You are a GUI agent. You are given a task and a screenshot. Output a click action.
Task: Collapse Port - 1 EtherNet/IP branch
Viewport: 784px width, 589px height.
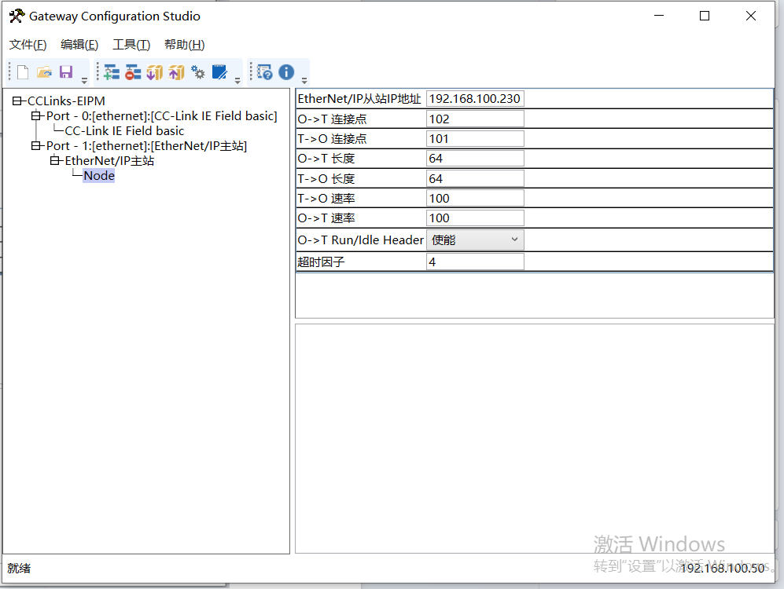[x=35, y=146]
